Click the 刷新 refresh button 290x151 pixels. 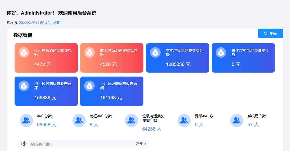click(x=270, y=33)
